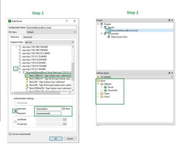Expand the first opc.tcp://192.168.7.98:4840 node
This screenshot has height=147, width=196.
tap(16, 47)
